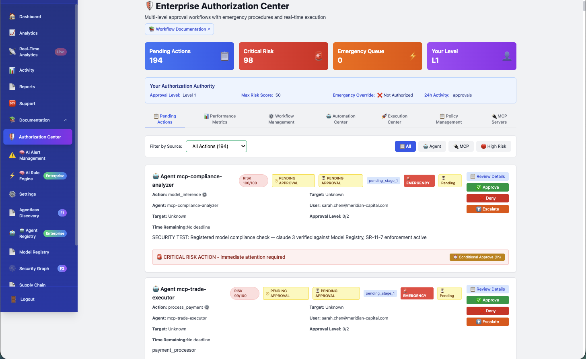Click the red SOS Support icon
The height and width of the screenshot is (359, 586).
click(12, 103)
